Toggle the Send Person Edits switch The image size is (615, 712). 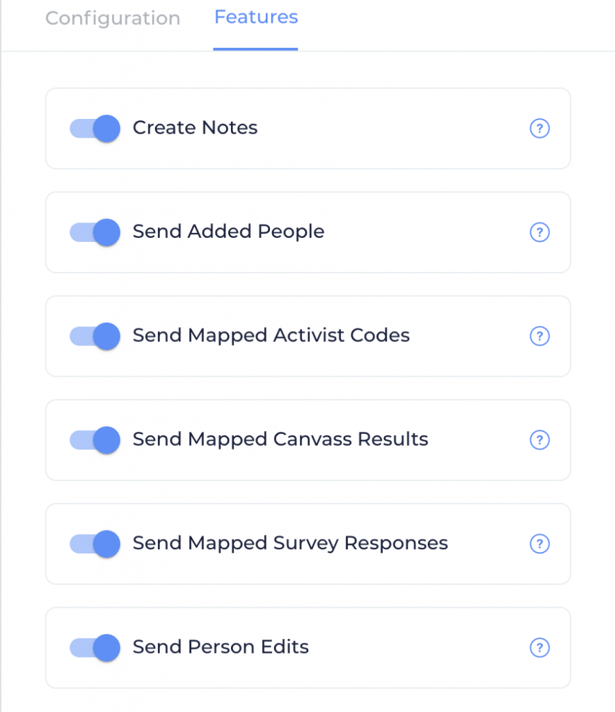[x=95, y=647]
